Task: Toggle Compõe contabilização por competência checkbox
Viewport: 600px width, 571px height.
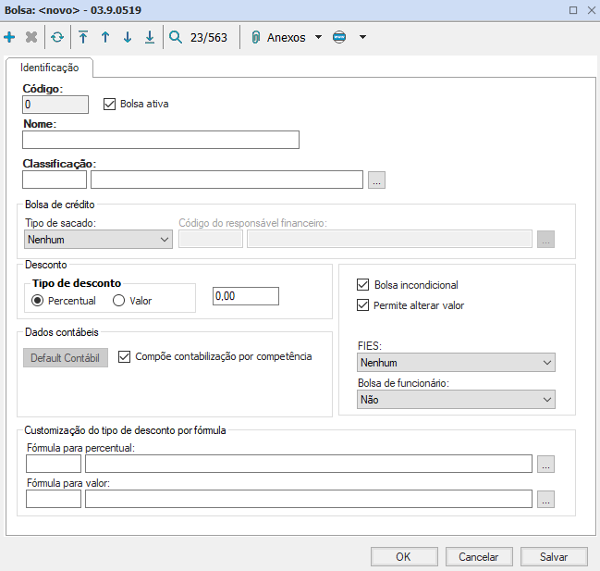Action: click(125, 356)
